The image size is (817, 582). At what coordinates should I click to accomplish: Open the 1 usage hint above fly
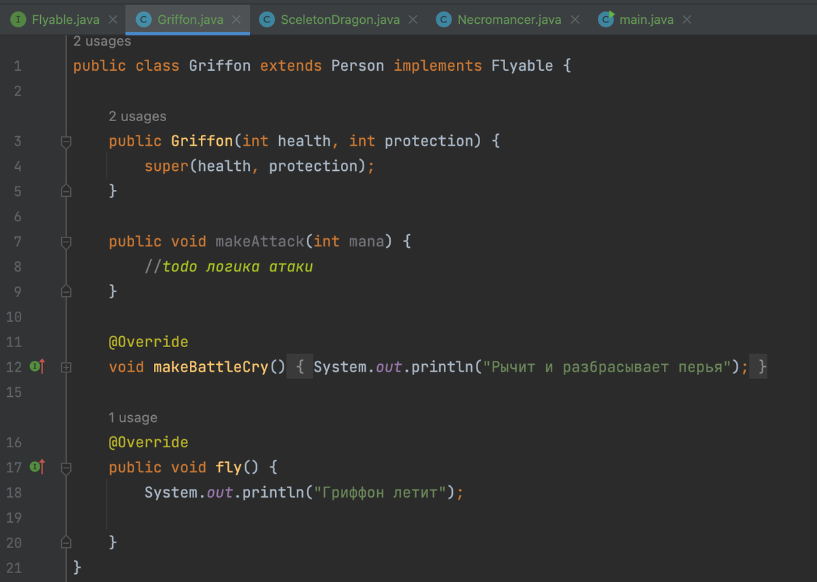click(x=133, y=417)
